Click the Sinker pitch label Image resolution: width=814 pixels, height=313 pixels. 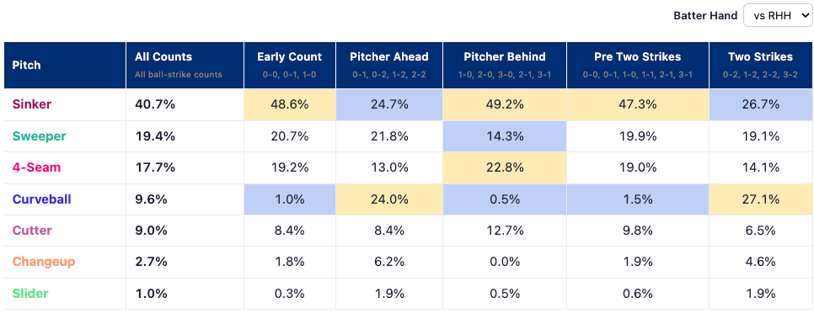[x=32, y=104]
